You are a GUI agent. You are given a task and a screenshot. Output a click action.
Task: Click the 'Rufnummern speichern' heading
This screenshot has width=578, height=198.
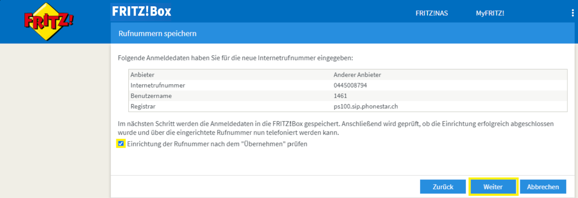157,34
